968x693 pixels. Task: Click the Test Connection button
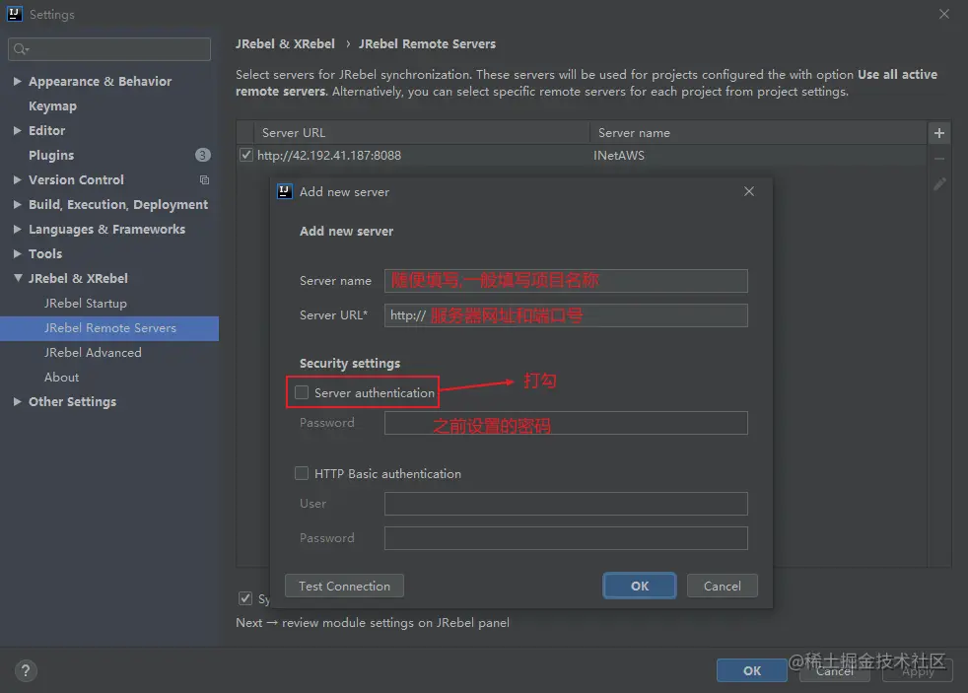344,586
